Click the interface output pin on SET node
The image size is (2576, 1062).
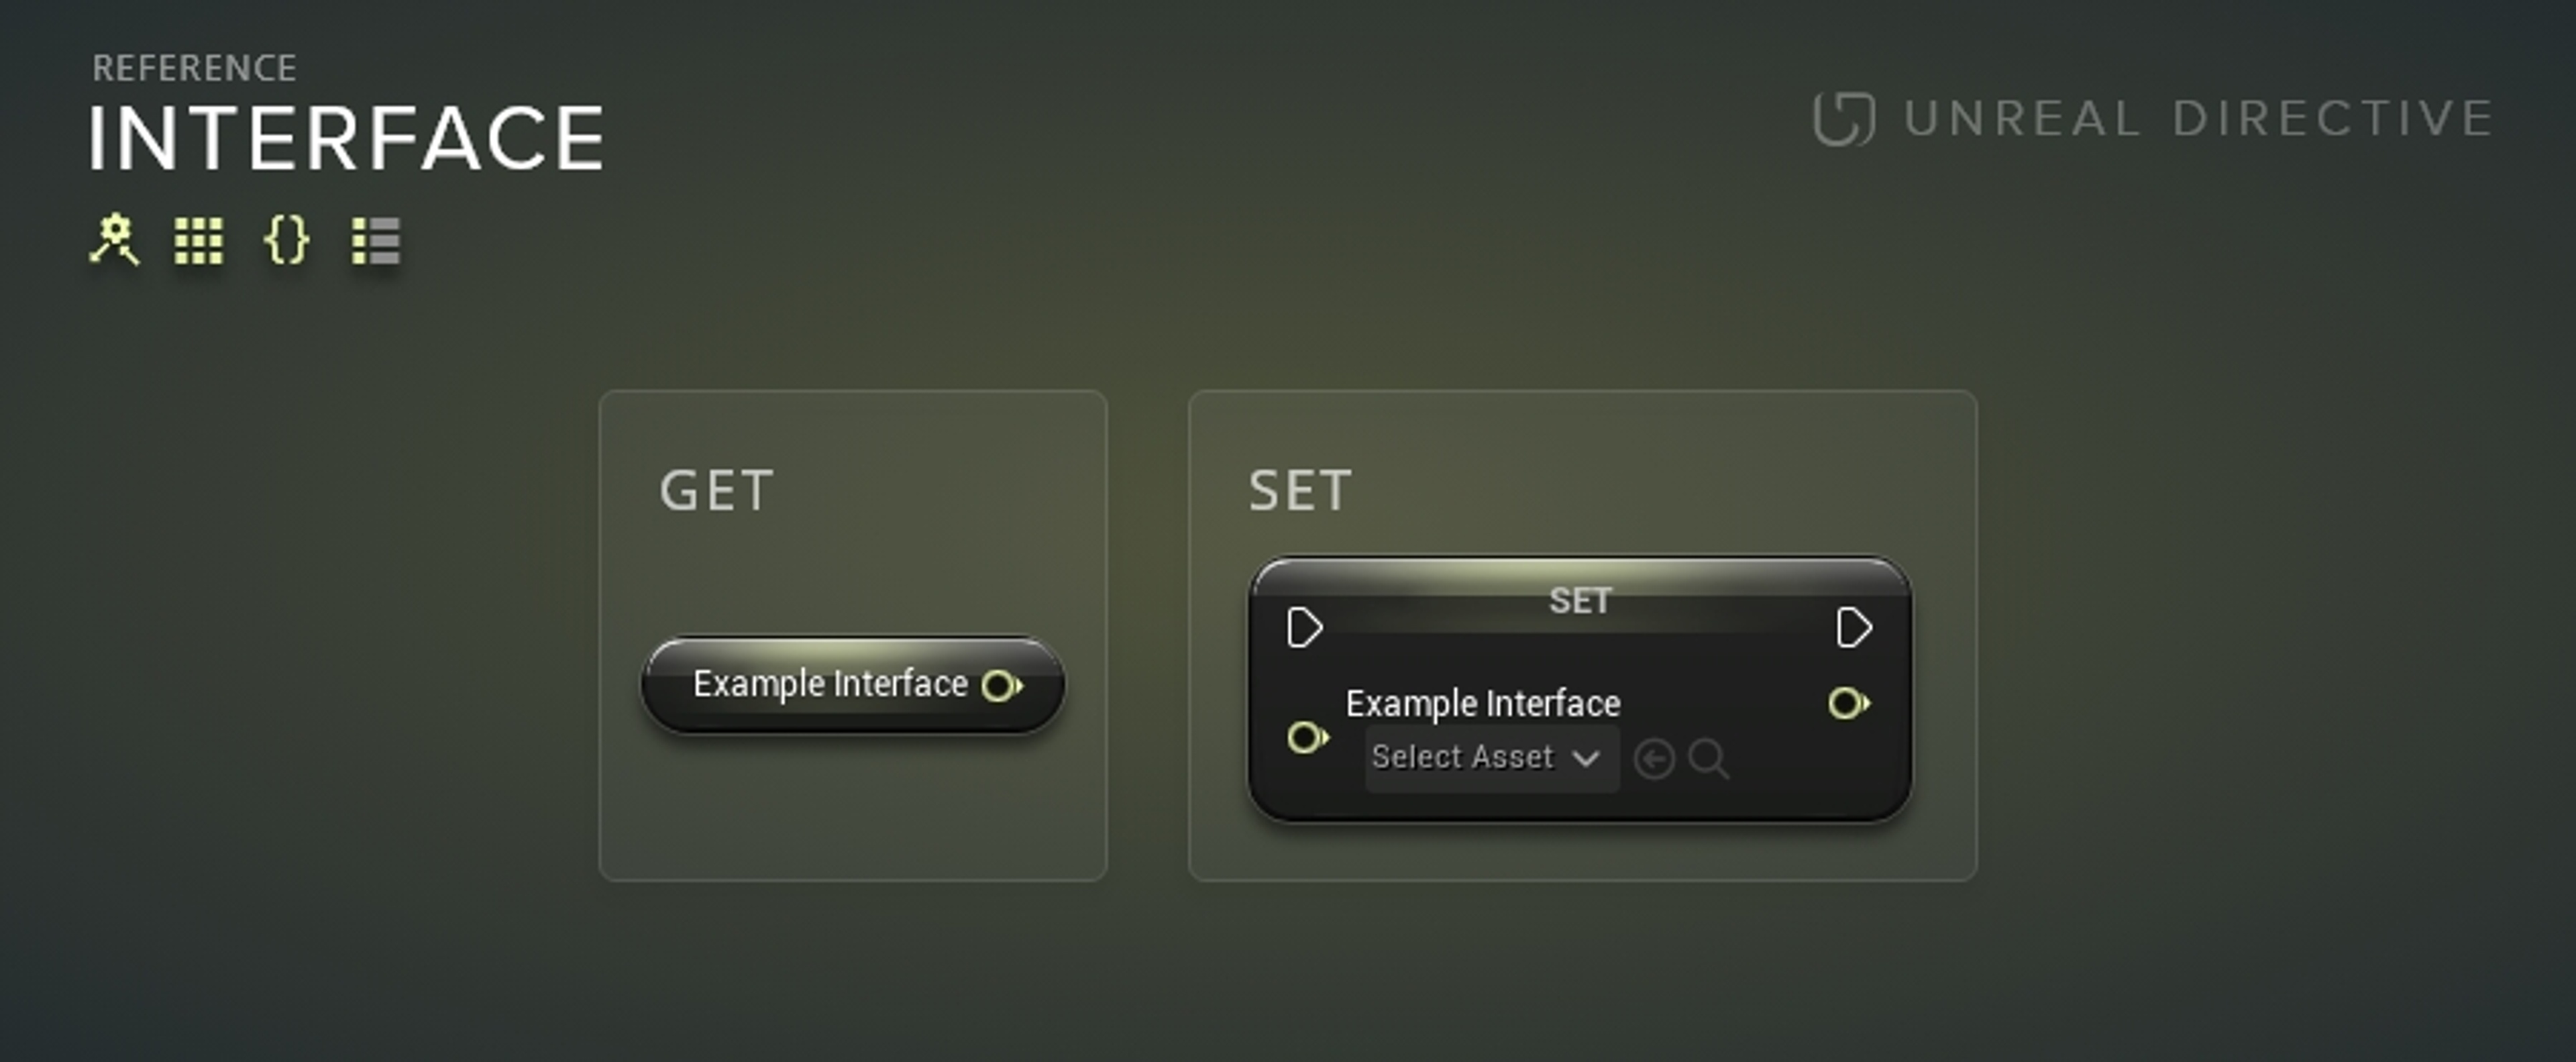[1848, 704]
